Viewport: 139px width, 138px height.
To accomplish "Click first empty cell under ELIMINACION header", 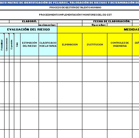I will point(70,58).
